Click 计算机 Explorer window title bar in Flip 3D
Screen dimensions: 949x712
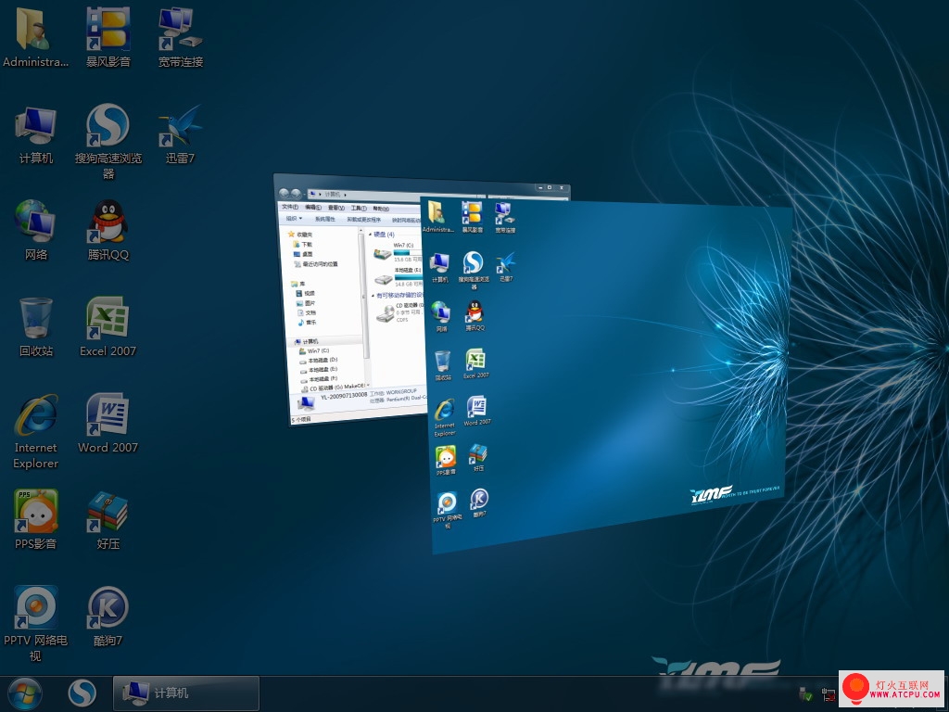(x=422, y=184)
